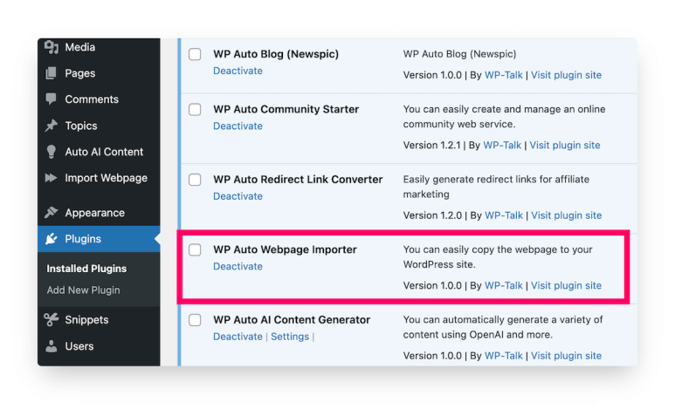This screenshot has width=675, height=416.
Task: Click the Pages icon in the sidebar
Action: pos(51,73)
